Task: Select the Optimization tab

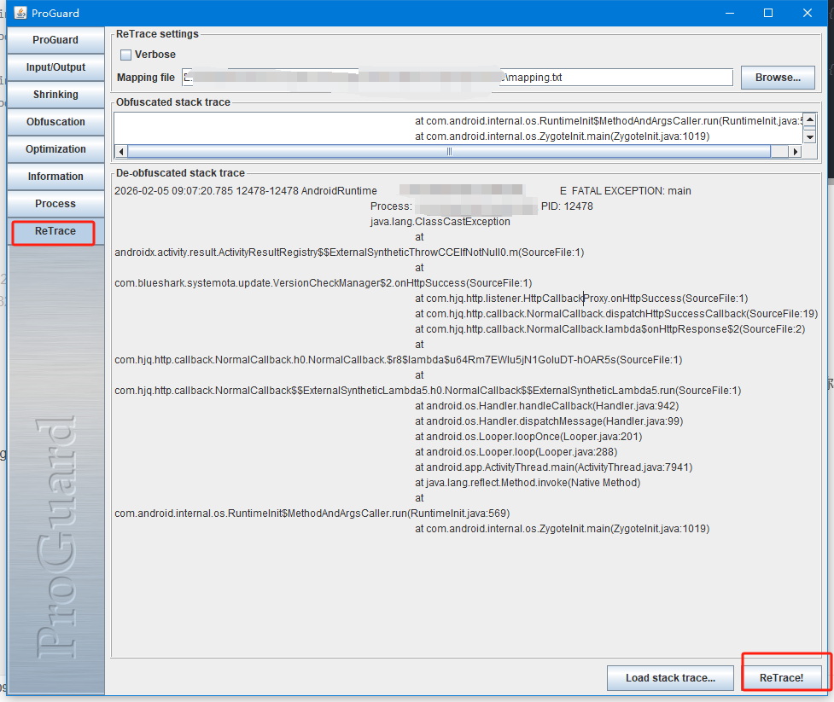Action: coord(55,148)
